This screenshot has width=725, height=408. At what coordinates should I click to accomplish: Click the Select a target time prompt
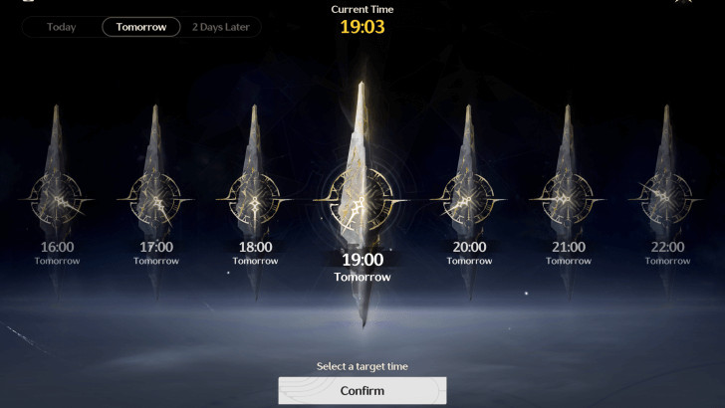tap(362, 366)
